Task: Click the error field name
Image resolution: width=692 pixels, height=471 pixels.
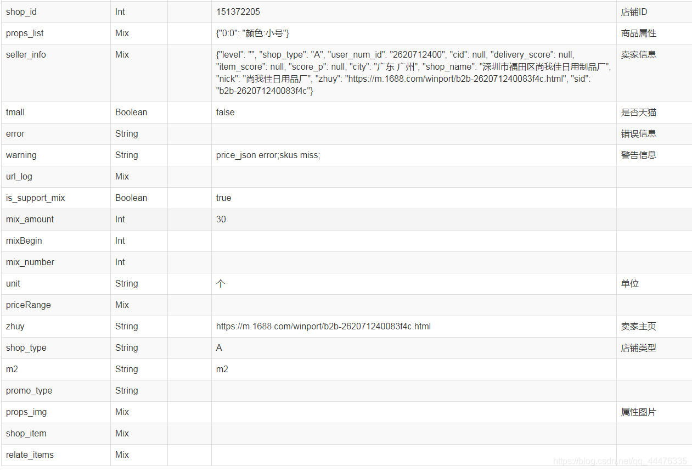Action: coord(15,134)
